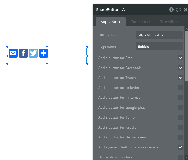
Task: Click the plus more-services share icon
Action: pos(44,53)
